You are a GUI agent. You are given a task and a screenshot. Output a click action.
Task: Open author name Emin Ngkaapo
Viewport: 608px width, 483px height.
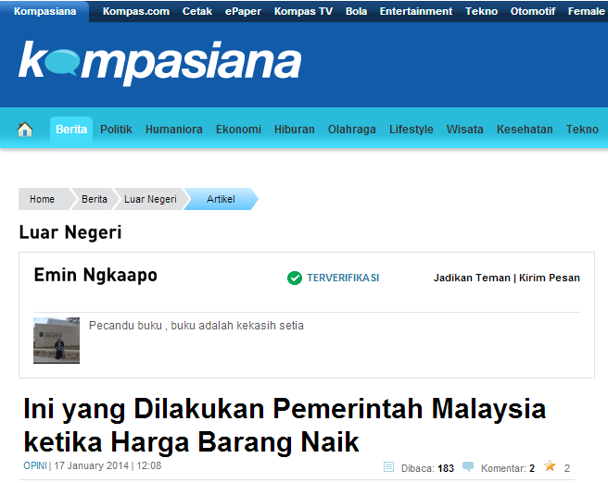[x=95, y=275]
